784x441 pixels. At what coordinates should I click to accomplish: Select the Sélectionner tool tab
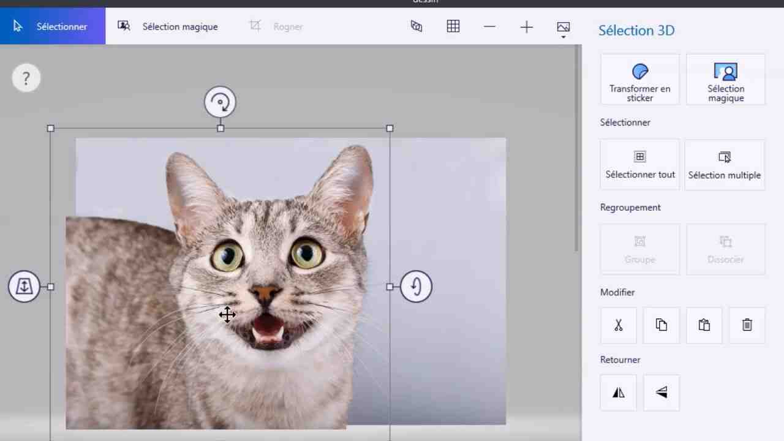(53, 26)
